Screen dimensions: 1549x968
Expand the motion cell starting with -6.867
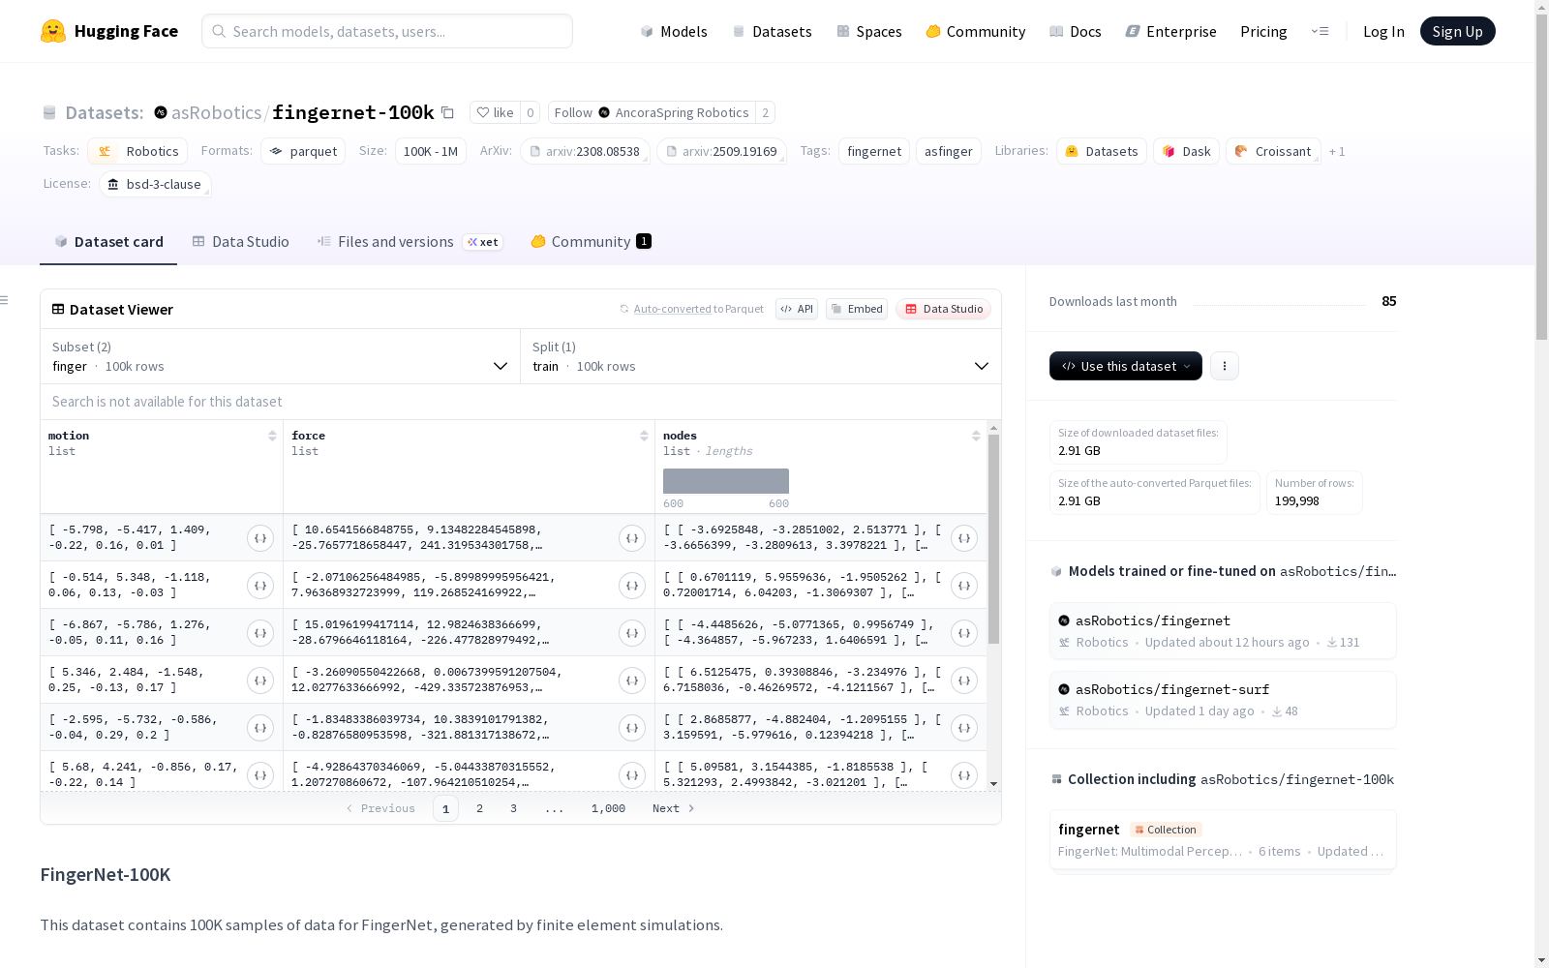pyautogui.click(x=260, y=633)
